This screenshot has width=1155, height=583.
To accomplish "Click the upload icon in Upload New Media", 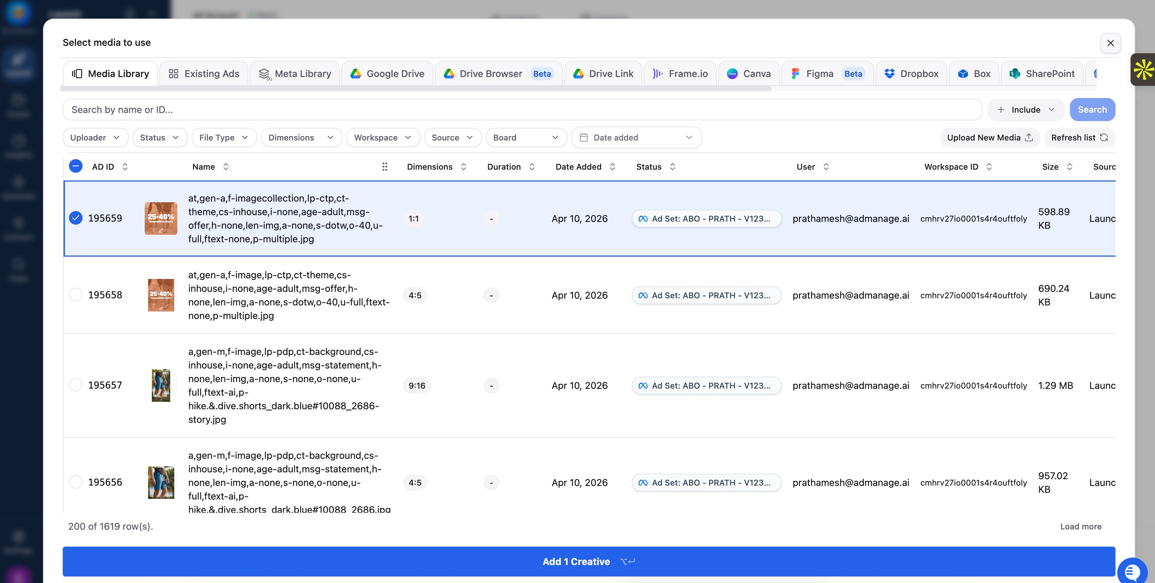I will point(1029,137).
